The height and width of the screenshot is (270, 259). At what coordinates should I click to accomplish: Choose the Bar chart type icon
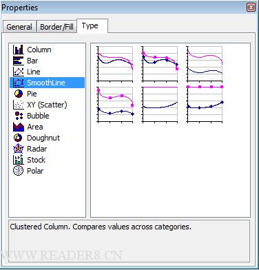(19, 61)
